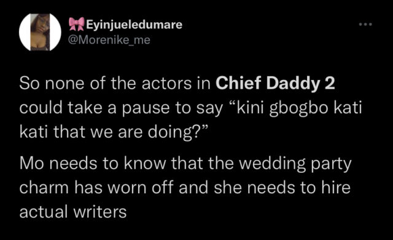Open the three-dot more options menu
The height and width of the screenshot is (240, 393).
pyautogui.click(x=365, y=25)
